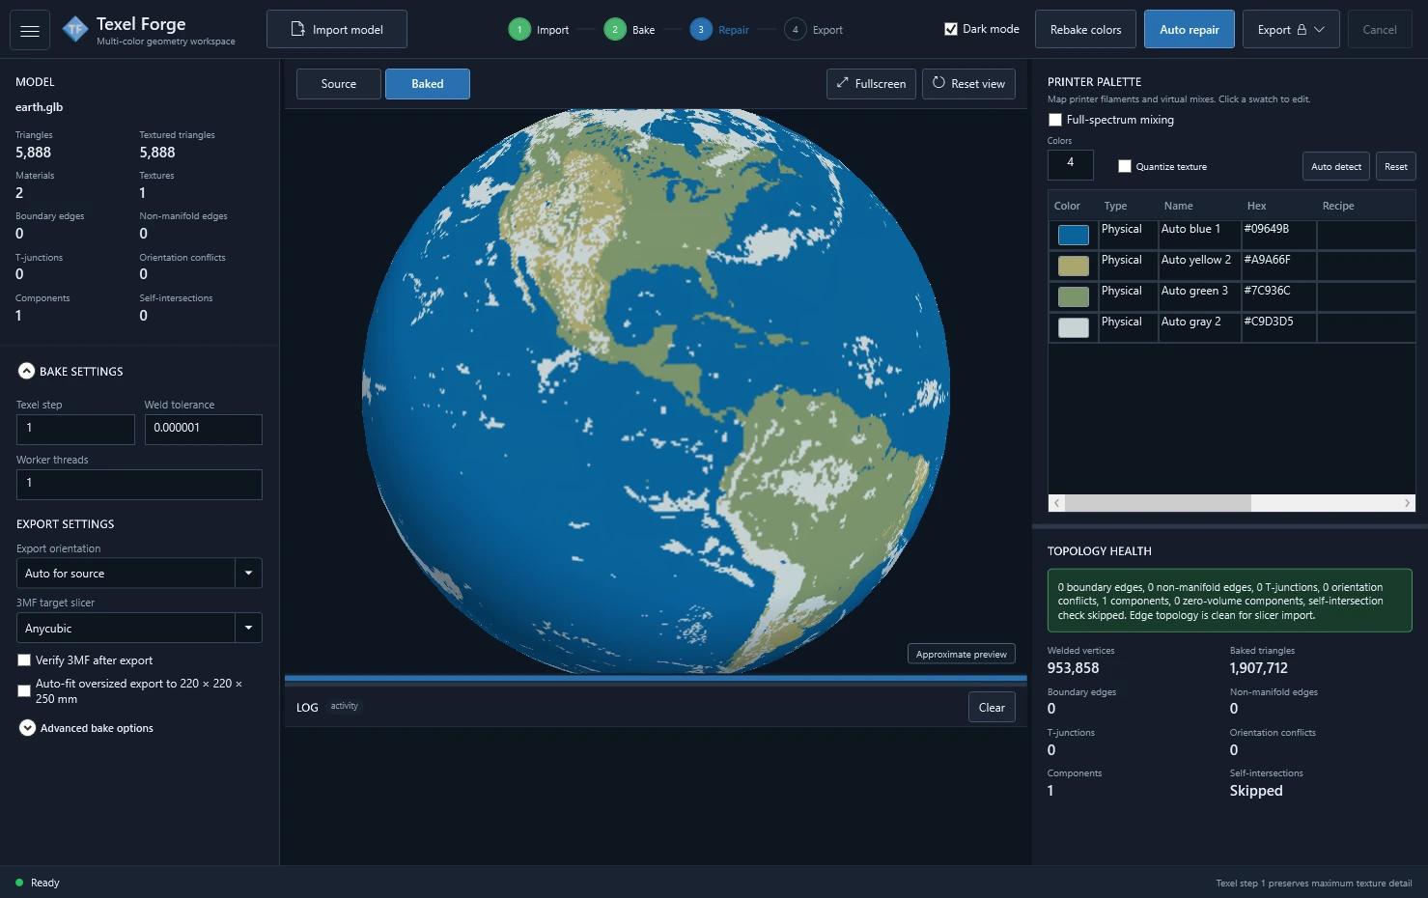The height and width of the screenshot is (898, 1428).
Task: Click the green Ready status indicator
Action: [x=19, y=883]
